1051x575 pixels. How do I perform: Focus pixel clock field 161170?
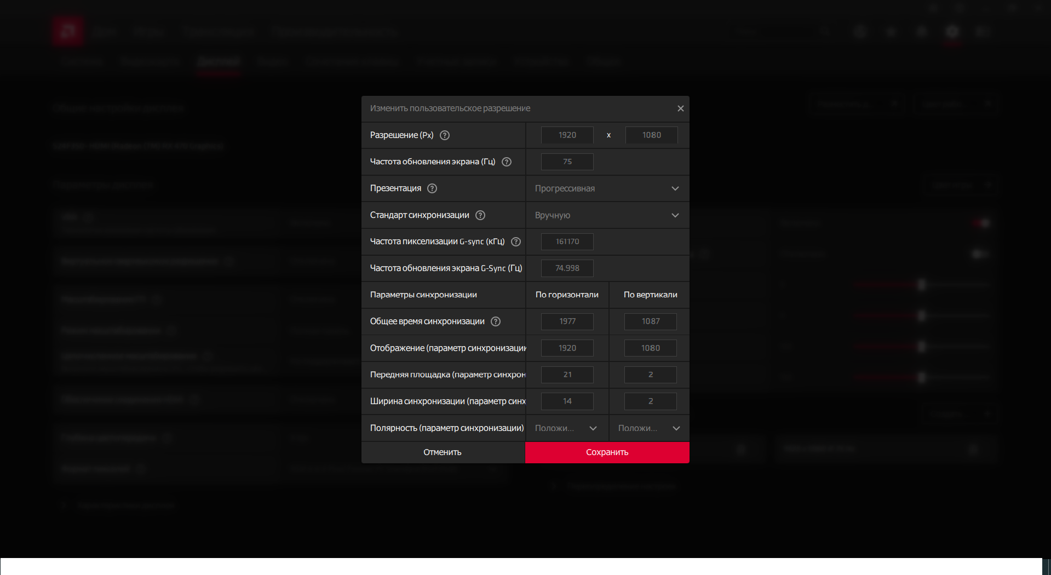(x=567, y=242)
